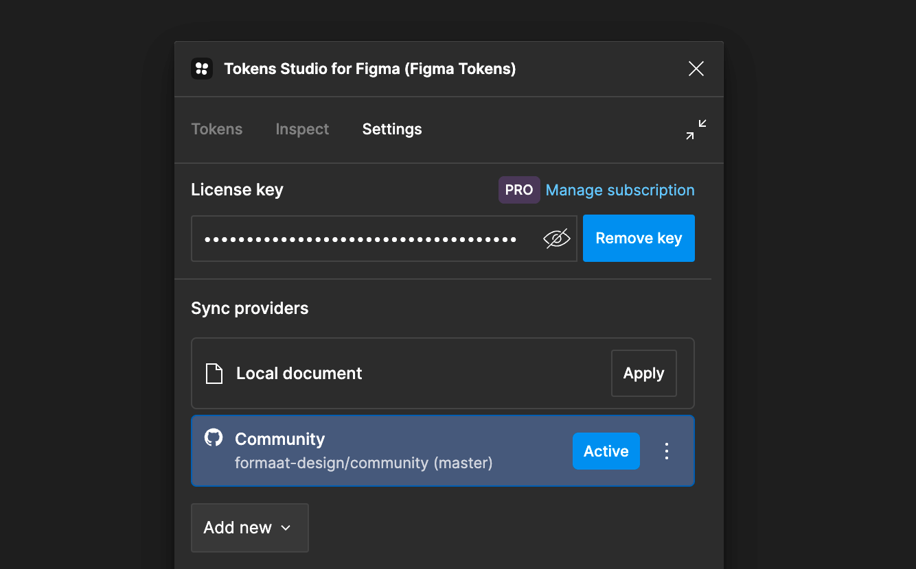Click the Remove key button
916x569 pixels.
click(x=639, y=239)
